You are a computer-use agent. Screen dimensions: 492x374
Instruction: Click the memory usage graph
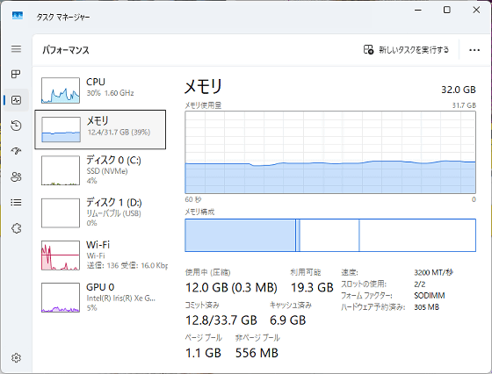(x=330, y=153)
